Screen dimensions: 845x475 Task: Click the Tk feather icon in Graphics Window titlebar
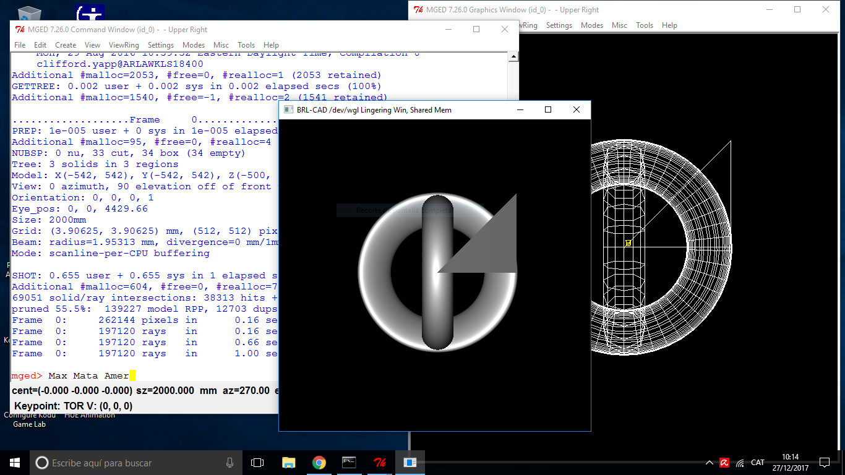coord(418,9)
